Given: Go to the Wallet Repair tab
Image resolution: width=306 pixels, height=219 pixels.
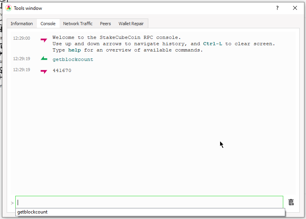Looking at the screenshot, I should pyautogui.click(x=131, y=24).
